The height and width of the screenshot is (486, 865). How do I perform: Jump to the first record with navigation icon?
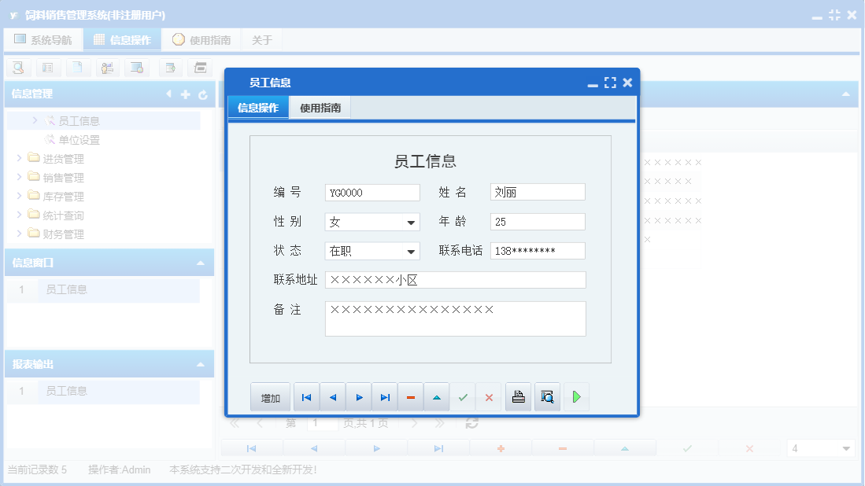pos(306,397)
